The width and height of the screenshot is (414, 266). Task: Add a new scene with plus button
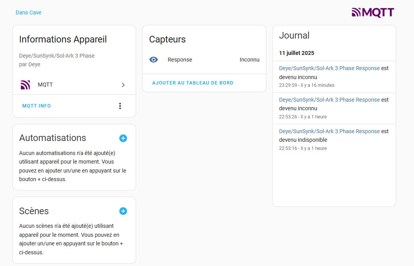coord(123,211)
